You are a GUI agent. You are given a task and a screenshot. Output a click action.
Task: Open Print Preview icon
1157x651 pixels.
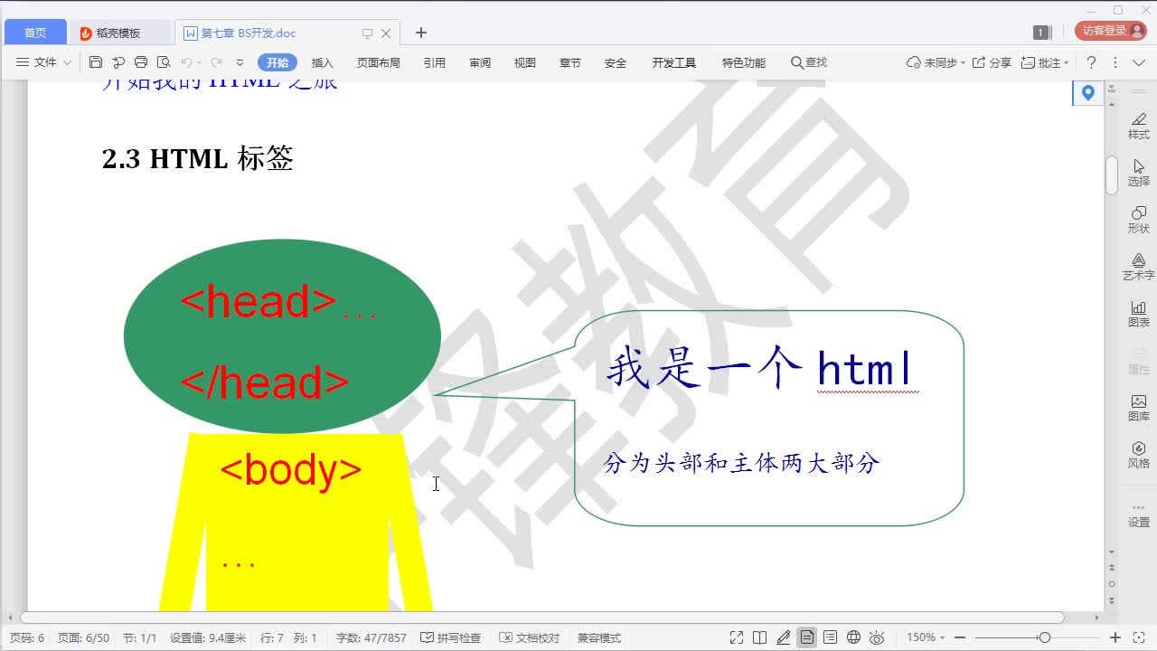[x=164, y=62]
